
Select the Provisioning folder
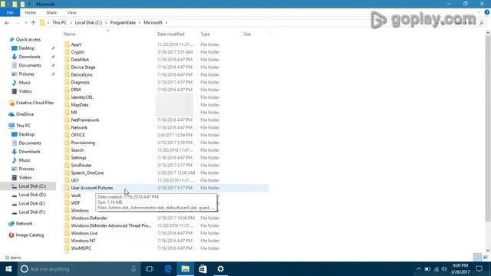83,143
